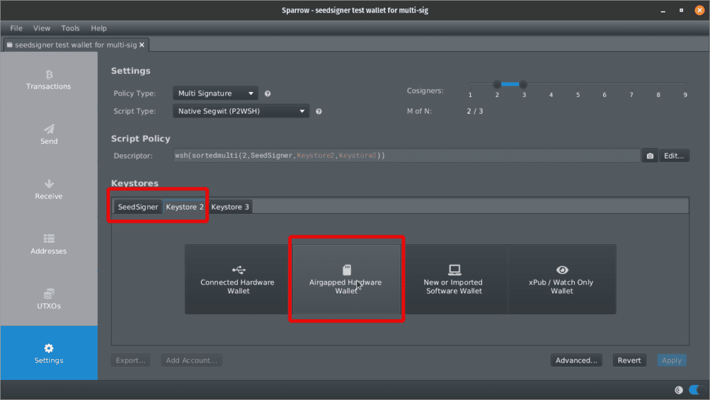Viewport: 710px width, 400px height.
Task: Switch to the Keystore 3 tab
Action: click(230, 207)
